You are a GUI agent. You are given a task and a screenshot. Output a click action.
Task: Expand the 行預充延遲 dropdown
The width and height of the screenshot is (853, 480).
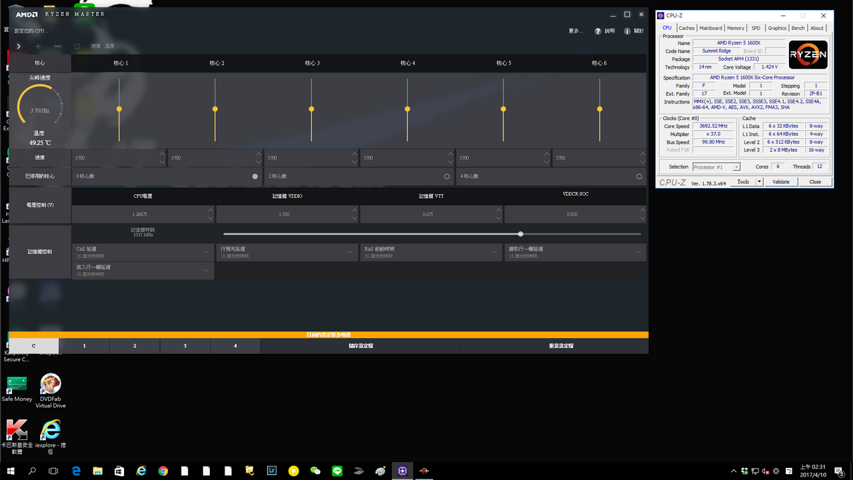point(287,252)
